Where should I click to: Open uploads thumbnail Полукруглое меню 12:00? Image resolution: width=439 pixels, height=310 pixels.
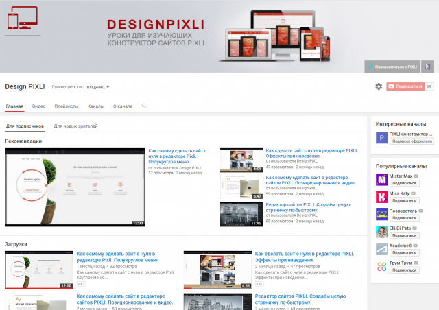coord(39,270)
